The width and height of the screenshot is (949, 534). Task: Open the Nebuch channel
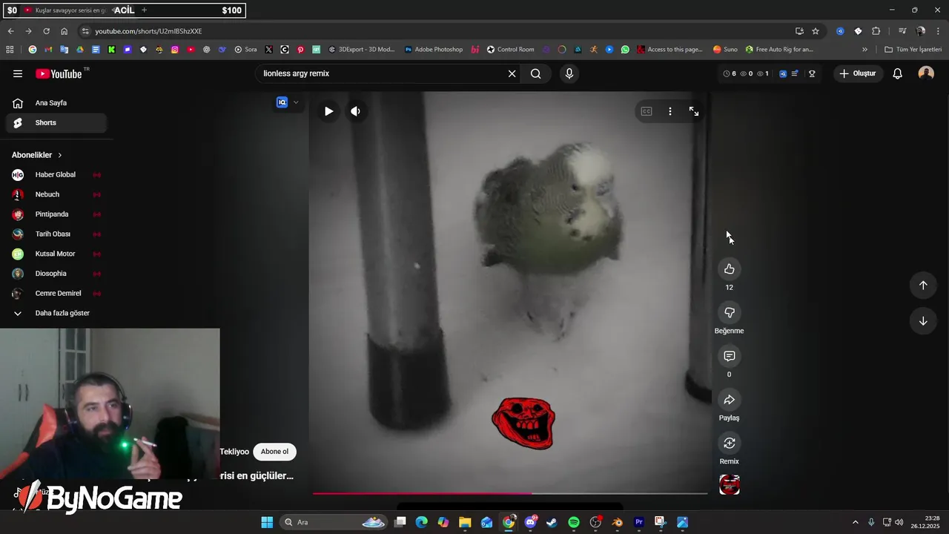pos(56,194)
